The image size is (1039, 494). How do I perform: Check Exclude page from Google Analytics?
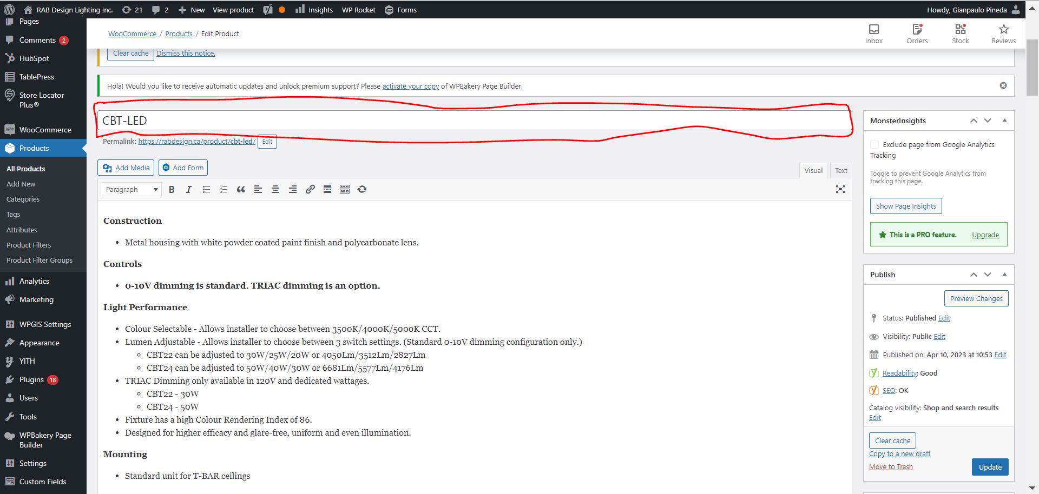pos(874,144)
